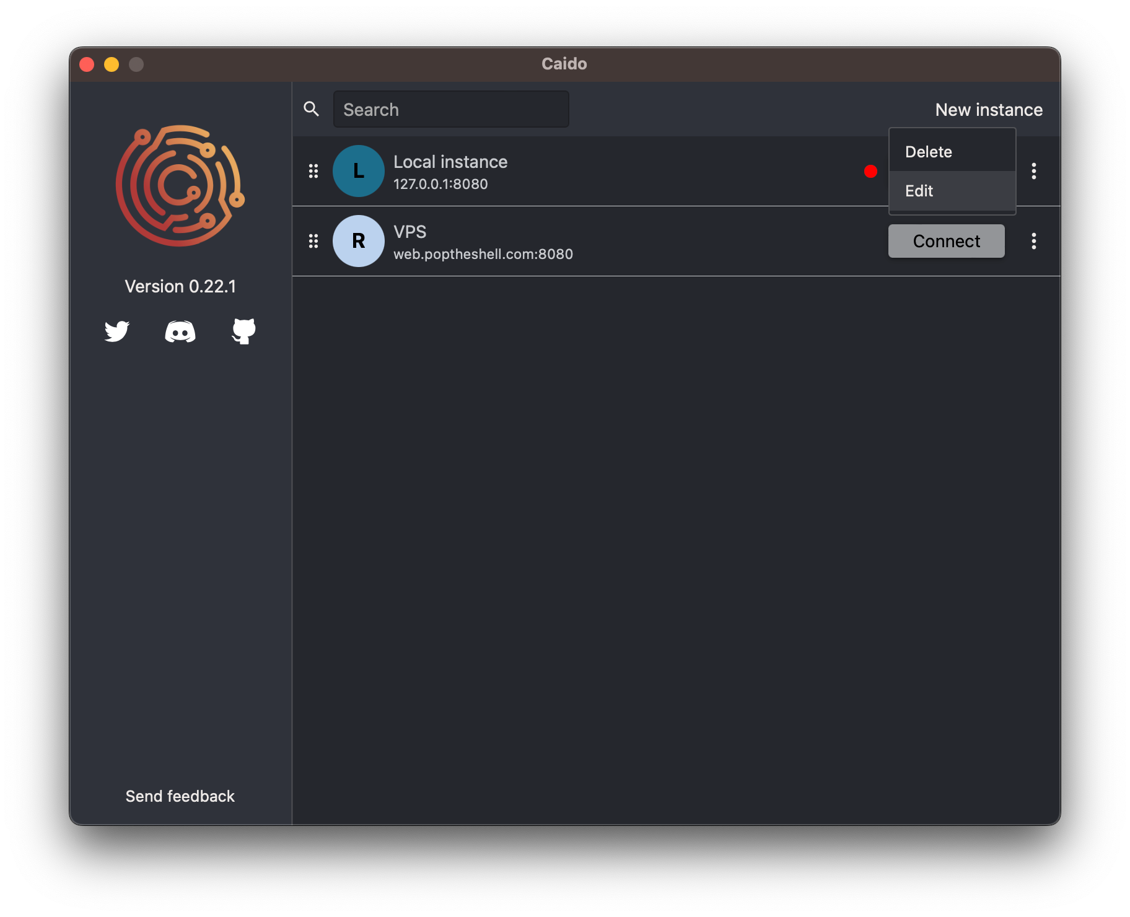Grab the VPS drag handle
The width and height of the screenshot is (1130, 917).
coord(313,241)
